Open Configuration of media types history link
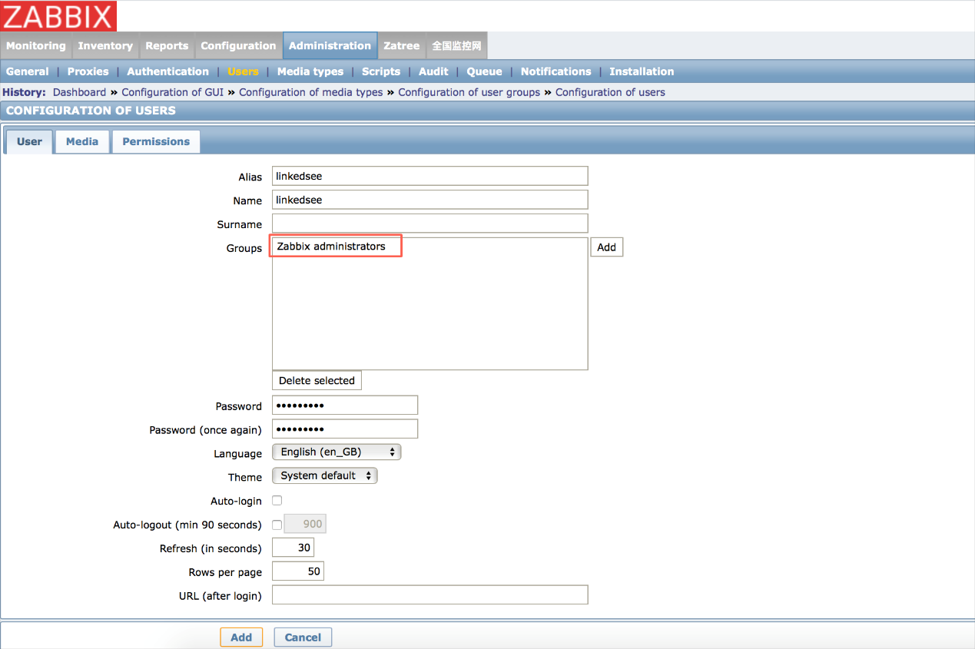 click(x=311, y=92)
